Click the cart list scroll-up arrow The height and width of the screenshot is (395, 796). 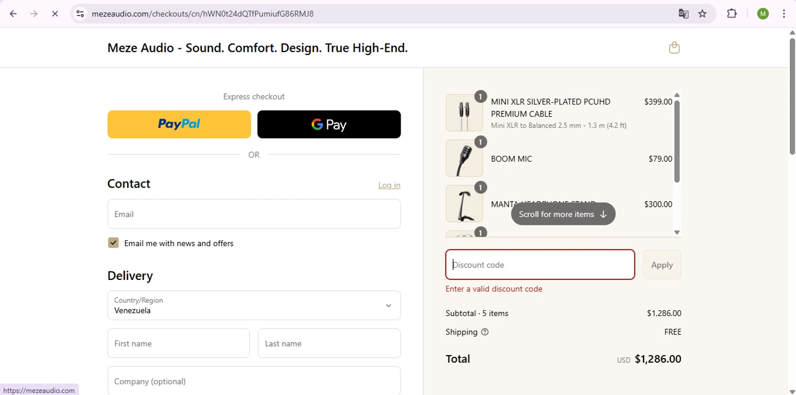pyautogui.click(x=677, y=95)
